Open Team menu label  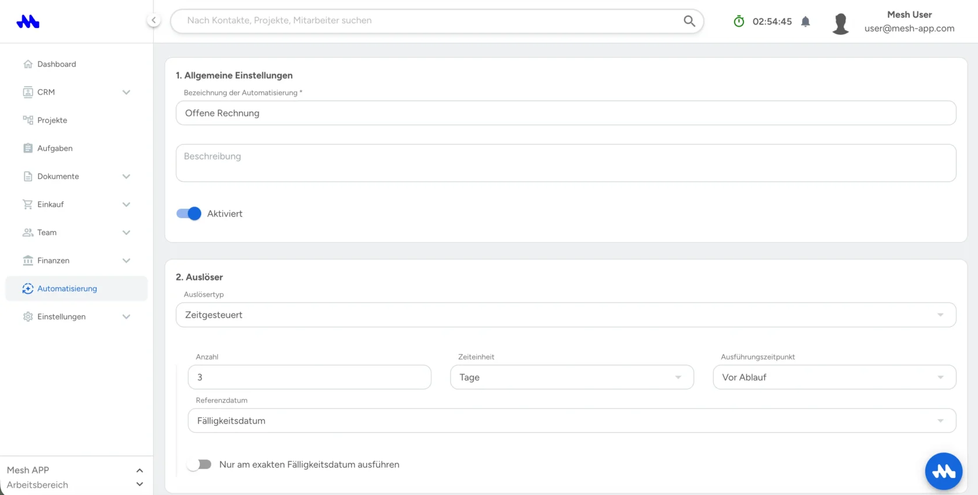pyautogui.click(x=47, y=233)
